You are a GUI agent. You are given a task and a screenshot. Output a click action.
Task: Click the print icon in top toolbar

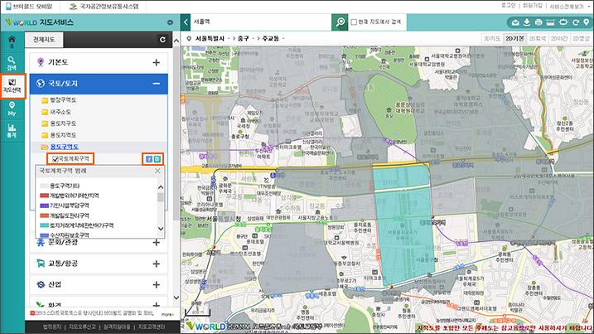point(538,22)
